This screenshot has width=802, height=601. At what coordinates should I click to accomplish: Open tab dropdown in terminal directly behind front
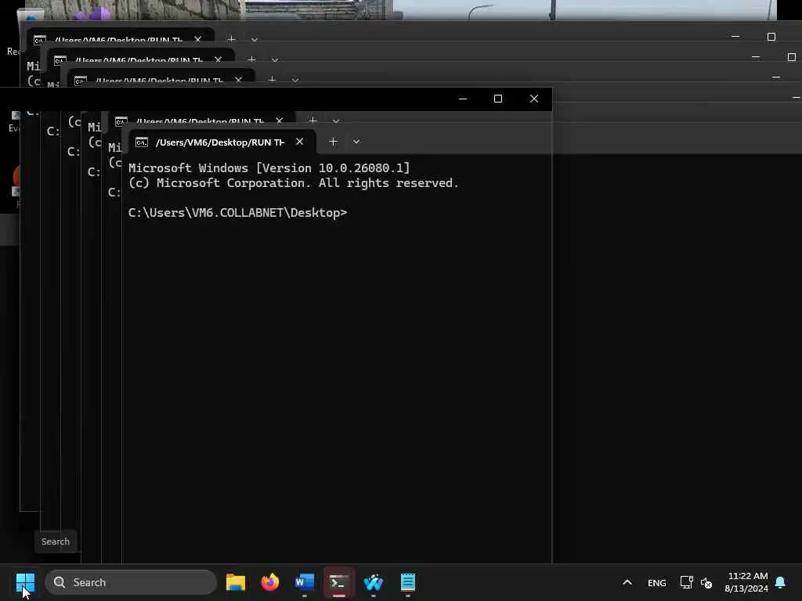336,121
